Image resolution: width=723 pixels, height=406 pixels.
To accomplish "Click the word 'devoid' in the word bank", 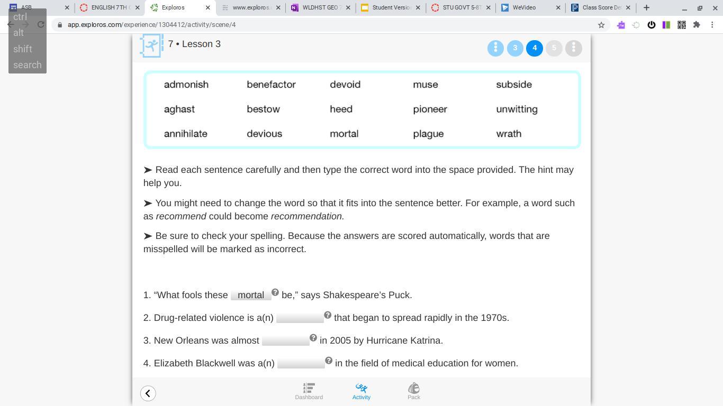I will click(x=345, y=85).
